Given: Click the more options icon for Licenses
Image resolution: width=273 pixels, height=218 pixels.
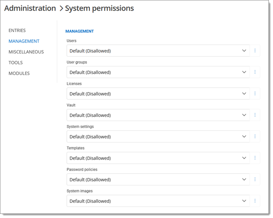Looking at the screenshot, I should pyautogui.click(x=255, y=94).
